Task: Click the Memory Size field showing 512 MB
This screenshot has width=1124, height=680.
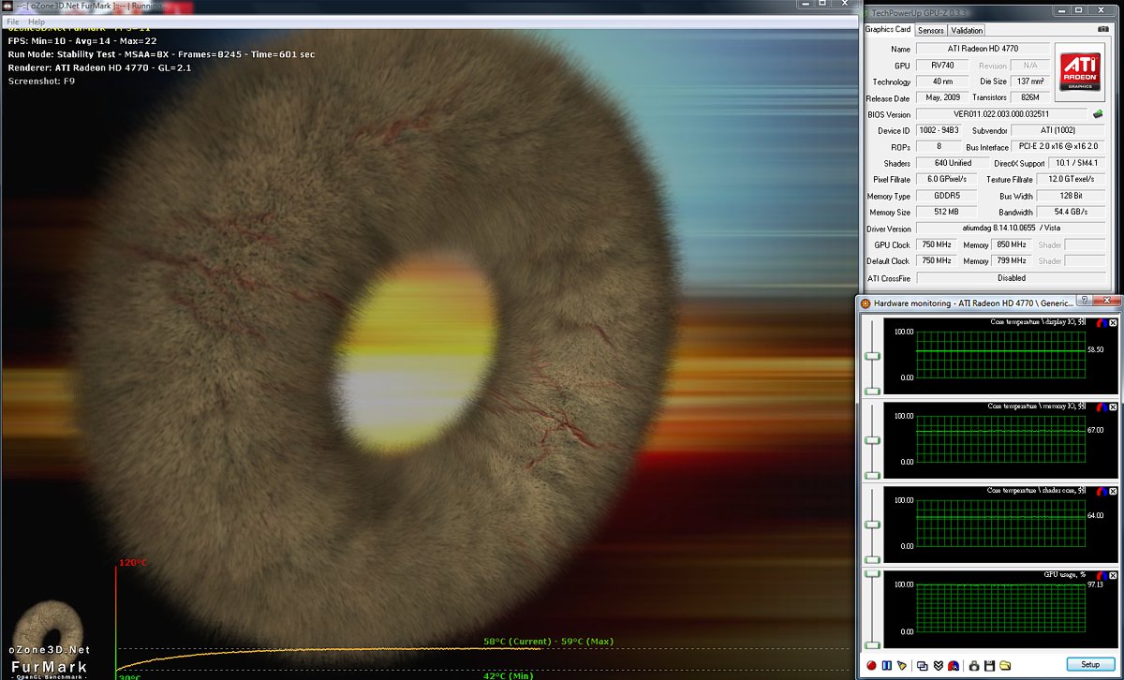Action: (946, 213)
